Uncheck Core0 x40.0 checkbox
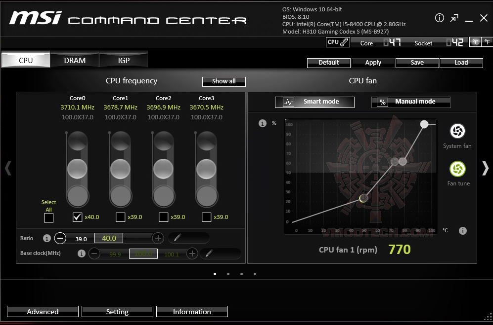The width and height of the screenshot is (493, 325). pyautogui.click(x=77, y=217)
